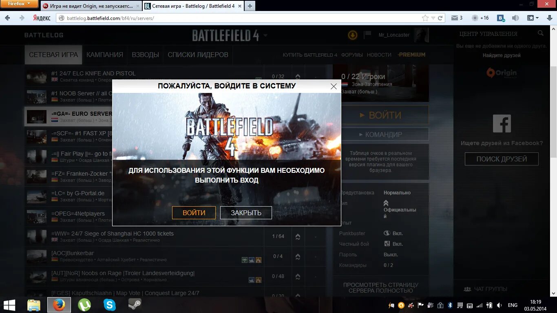Screen dimensions: 557x313
Task: Open the flag notifications icon
Action: [367, 35]
